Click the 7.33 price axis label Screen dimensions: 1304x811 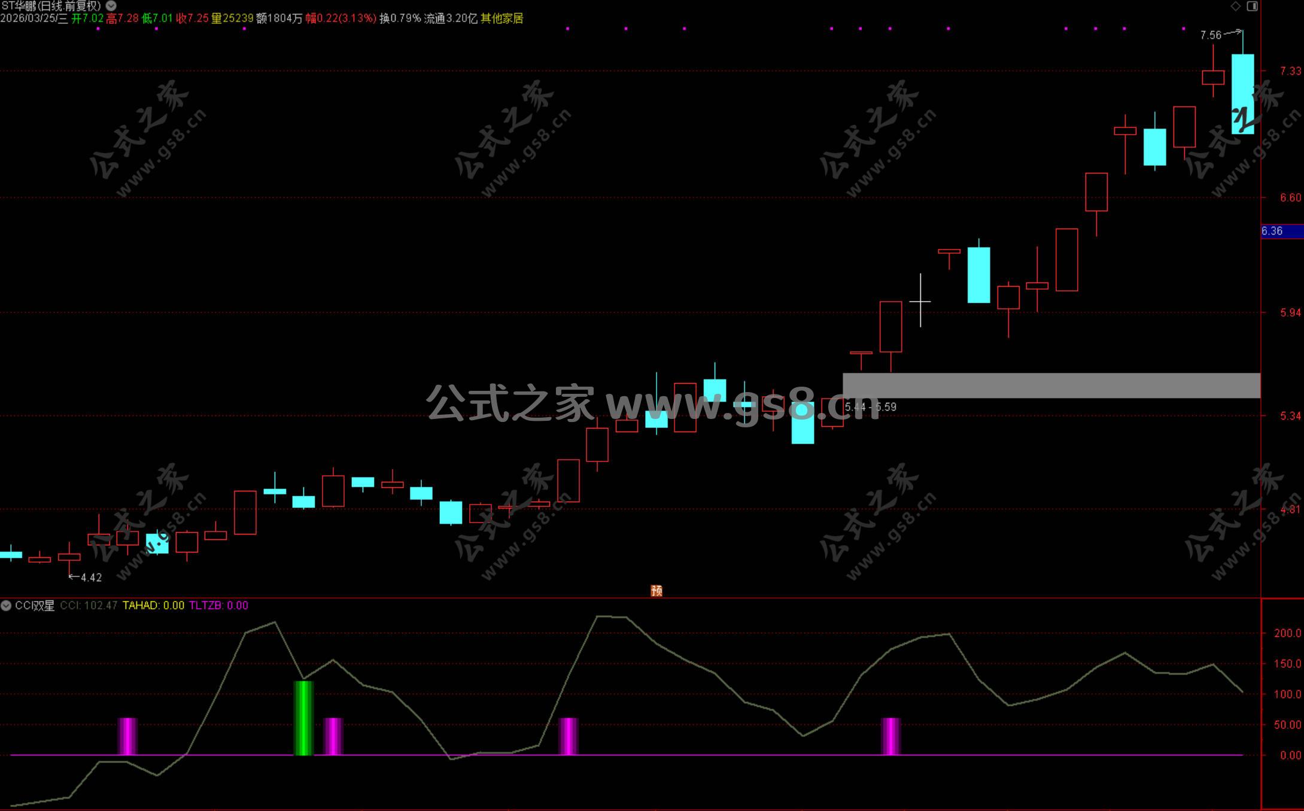(1290, 71)
